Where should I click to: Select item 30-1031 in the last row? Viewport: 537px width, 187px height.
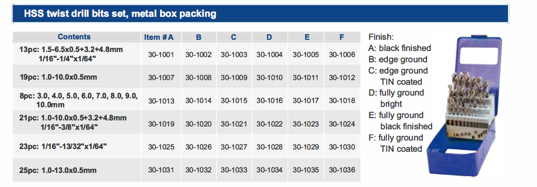pyautogui.click(x=161, y=170)
